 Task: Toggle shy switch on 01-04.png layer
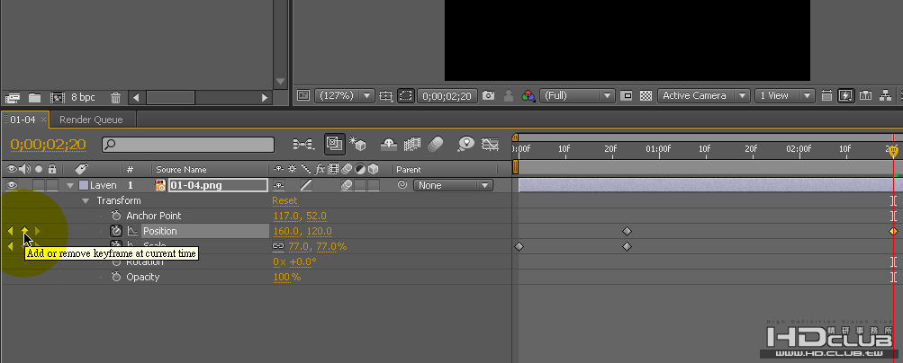(279, 185)
